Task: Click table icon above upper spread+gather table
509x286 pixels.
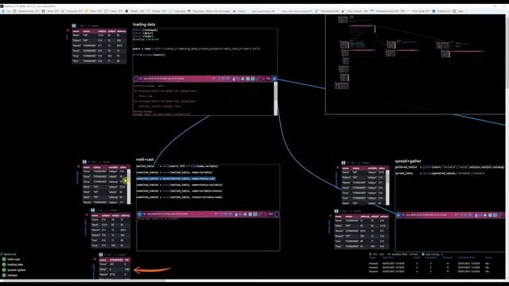Action: coord(343,163)
